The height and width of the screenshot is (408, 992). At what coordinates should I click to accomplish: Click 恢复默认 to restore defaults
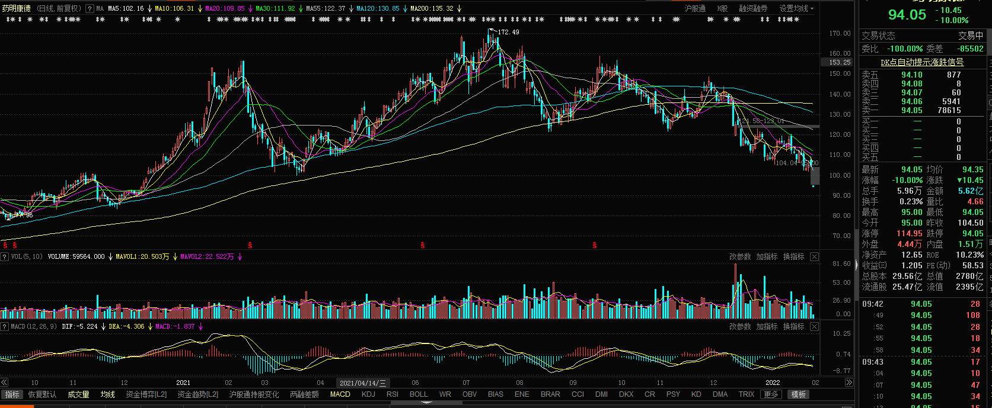(43, 394)
